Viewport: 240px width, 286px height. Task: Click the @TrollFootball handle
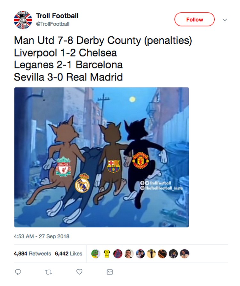[x=52, y=24]
